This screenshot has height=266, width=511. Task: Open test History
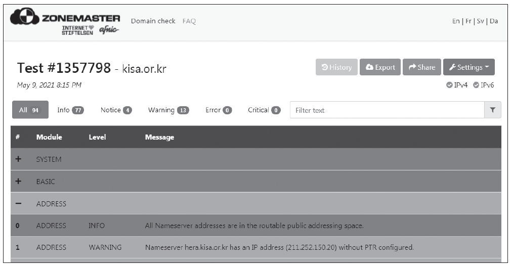click(x=336, y=67)
